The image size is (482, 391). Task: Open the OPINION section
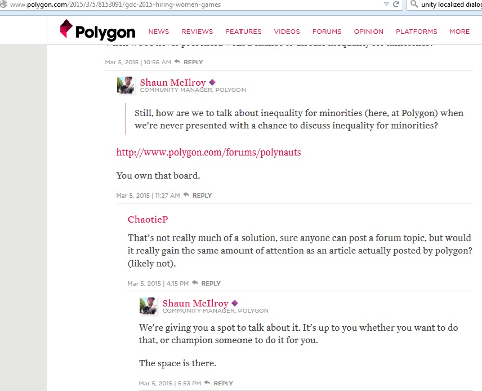coord(369,32)
